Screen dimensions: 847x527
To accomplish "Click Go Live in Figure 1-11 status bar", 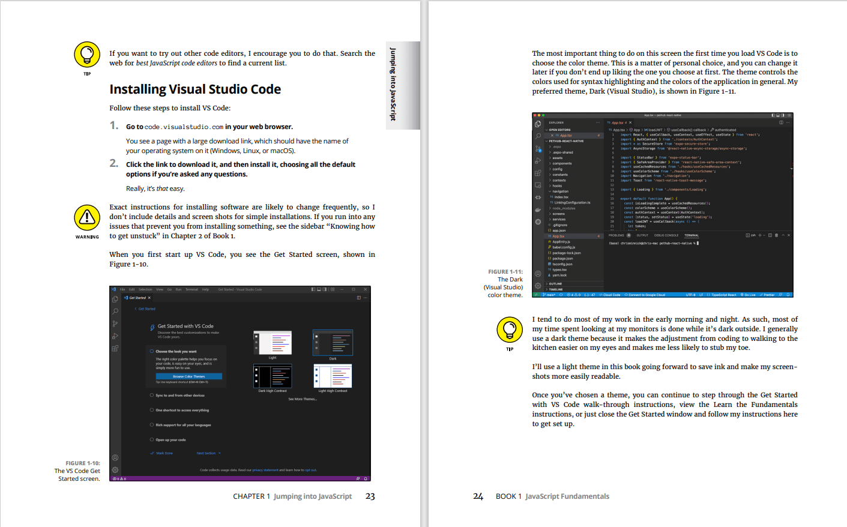I will pos(748,295).
